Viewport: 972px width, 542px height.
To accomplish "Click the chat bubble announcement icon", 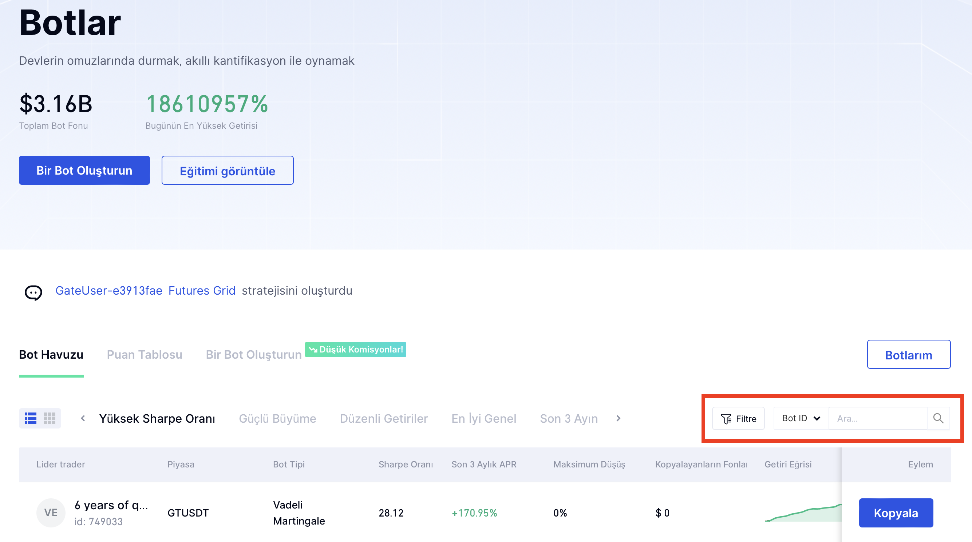I will click(x=33, y=292).
